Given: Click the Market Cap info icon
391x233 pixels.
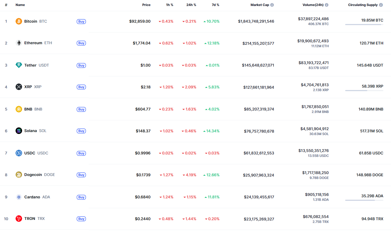Looking at the screenshot, I should click(x=272, y=5).
